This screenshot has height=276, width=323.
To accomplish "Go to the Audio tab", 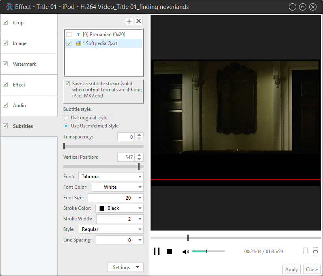I will [x=29, y=106].
